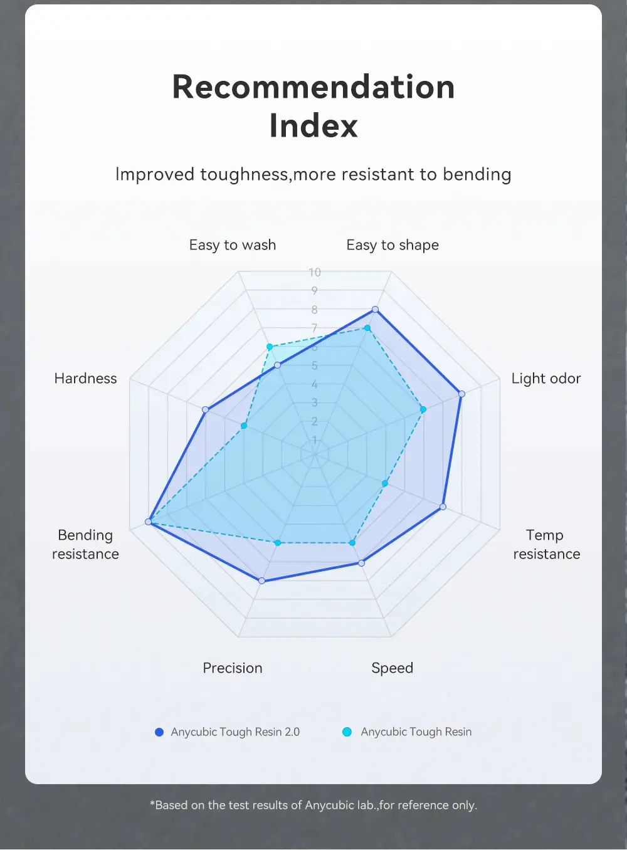Select the Bending resistance data point marker
This screenshot has height=850, width=627.
(x=149, y=522)
